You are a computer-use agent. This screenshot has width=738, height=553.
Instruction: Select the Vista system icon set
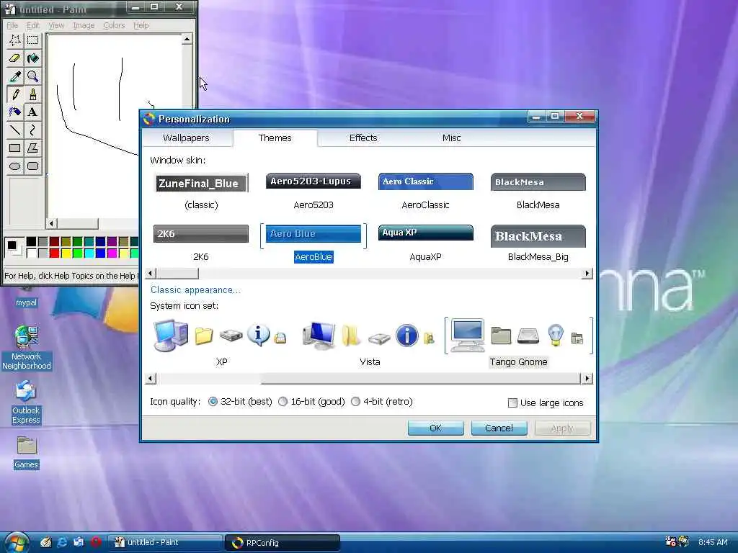pos(370,342)
